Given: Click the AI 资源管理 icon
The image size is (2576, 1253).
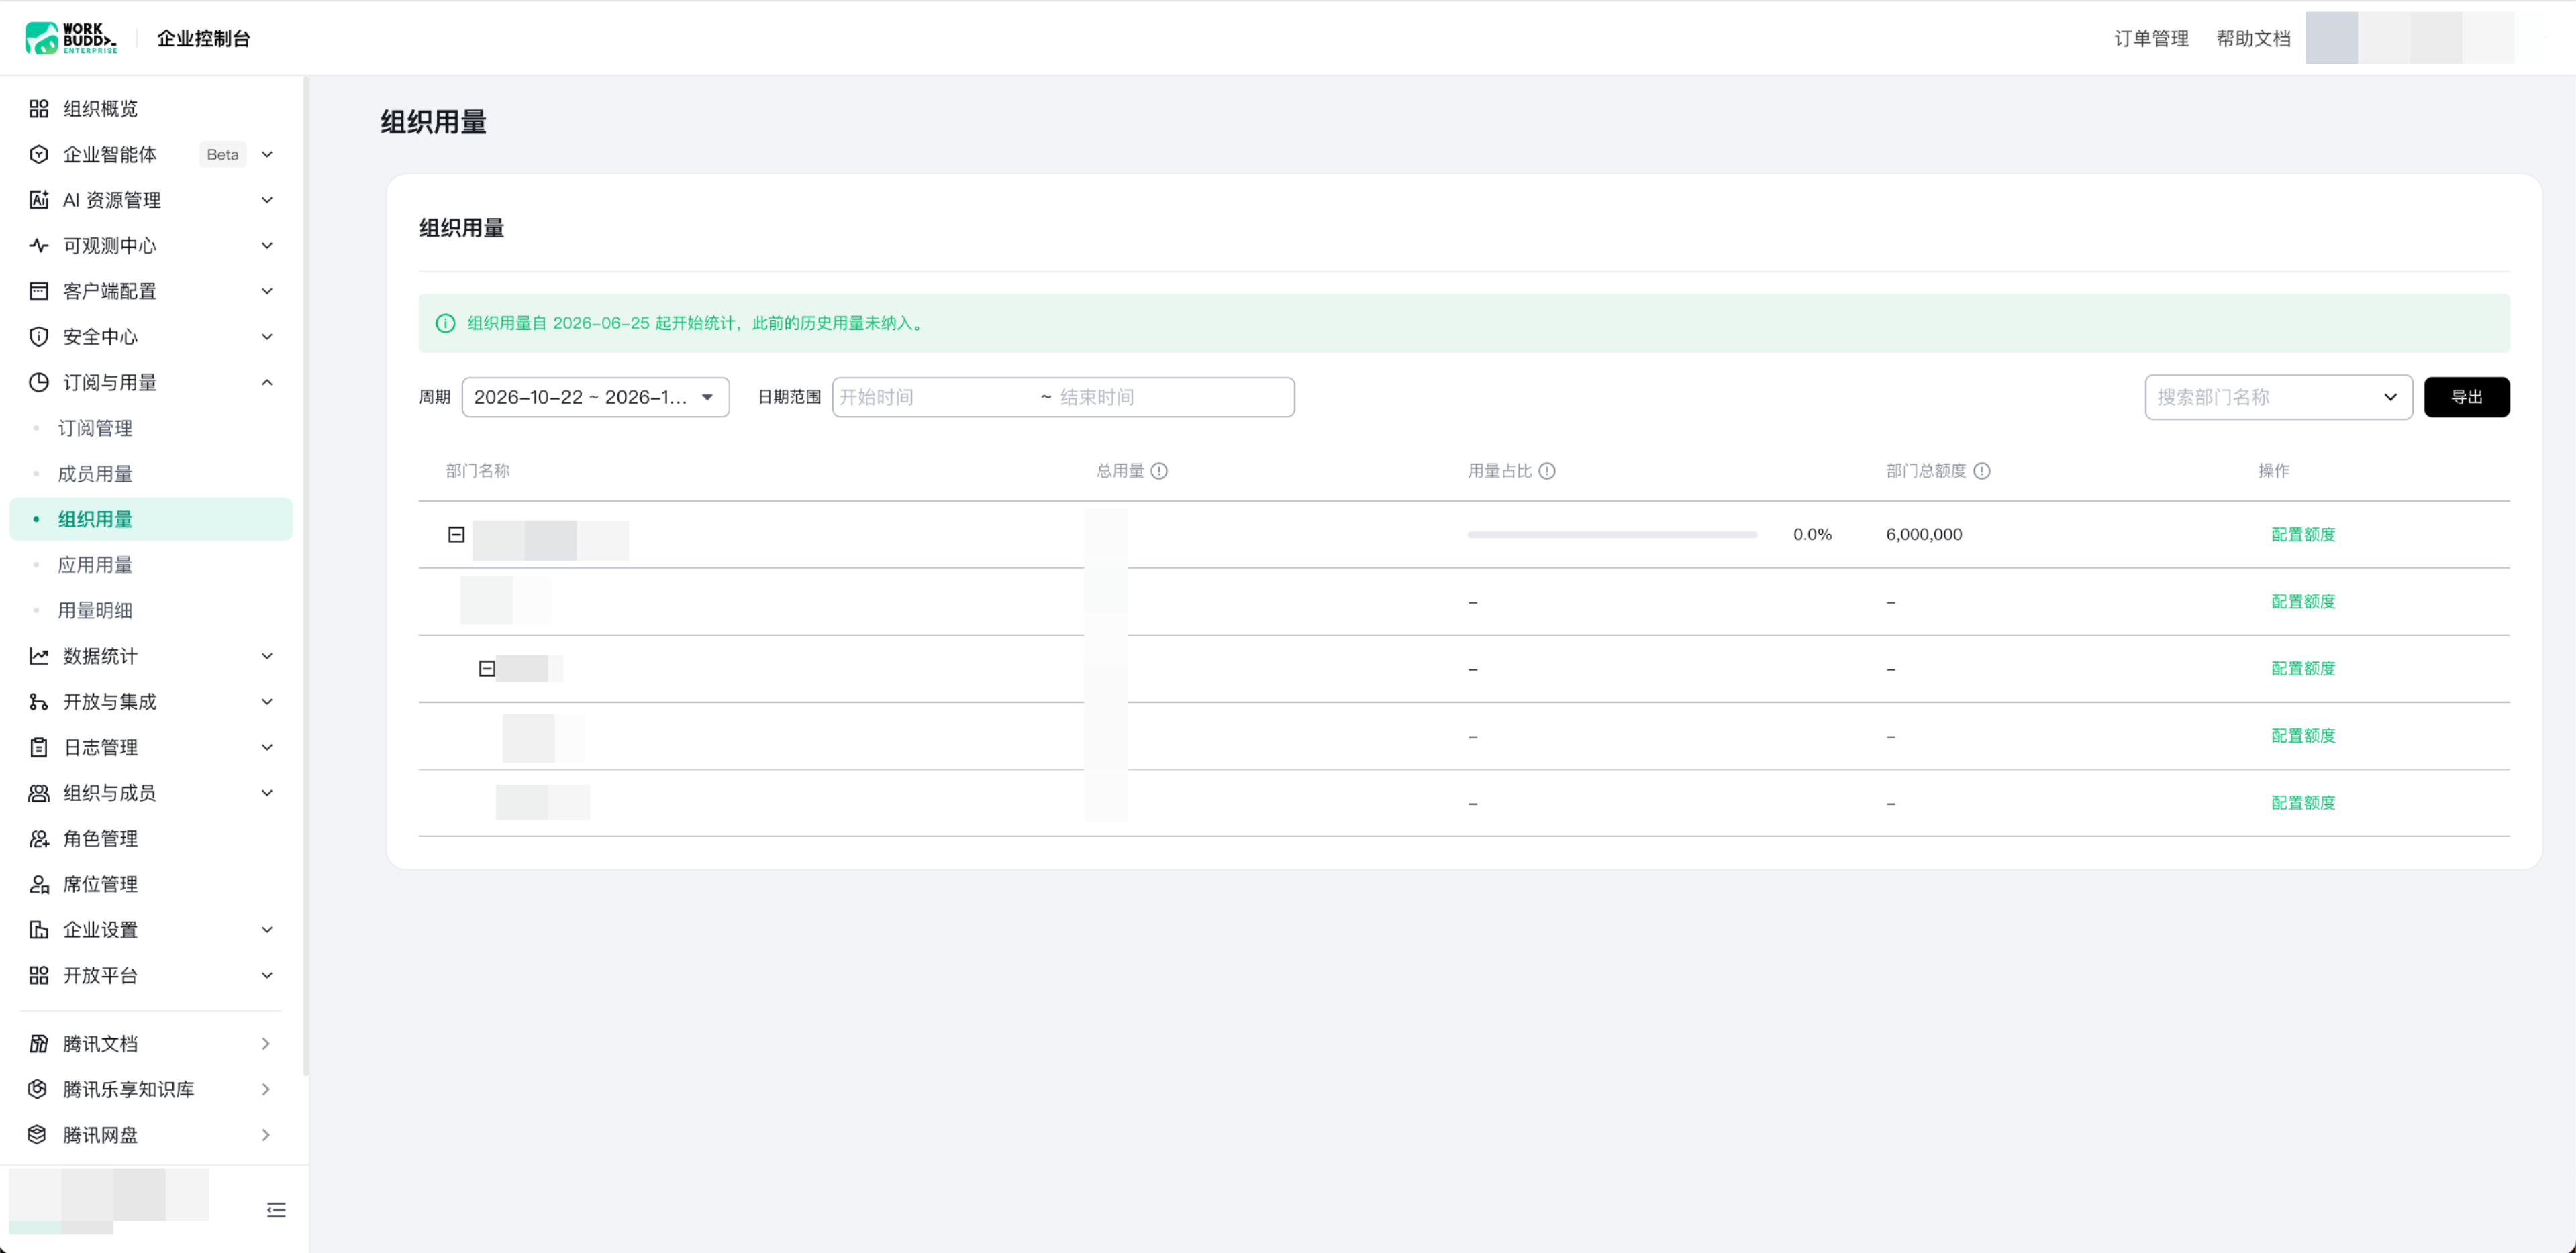Looking at the screenshot, I should (38, 200).
